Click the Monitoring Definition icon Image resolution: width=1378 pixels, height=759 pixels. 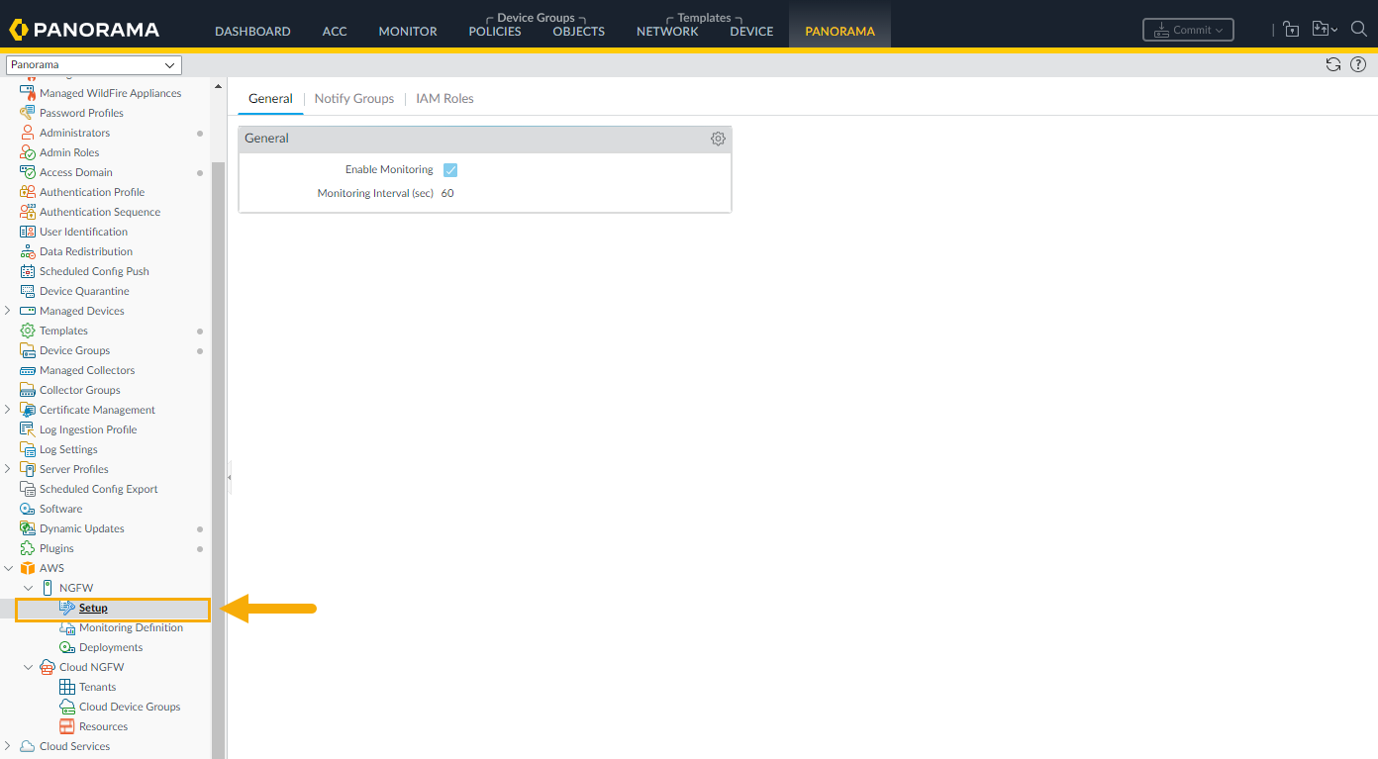pyautogui.click(x=67, y=627)
